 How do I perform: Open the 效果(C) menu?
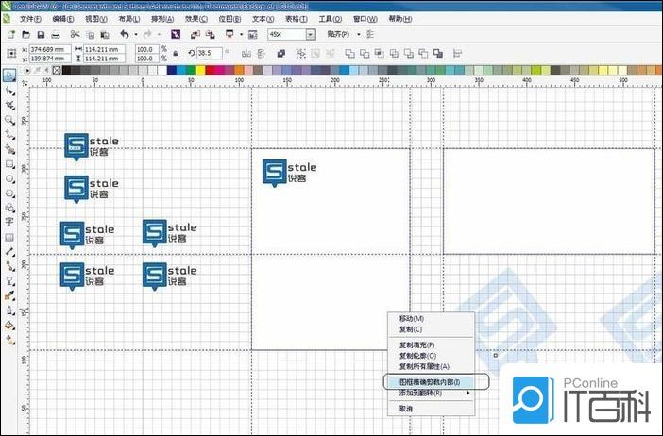coord(196,19)
